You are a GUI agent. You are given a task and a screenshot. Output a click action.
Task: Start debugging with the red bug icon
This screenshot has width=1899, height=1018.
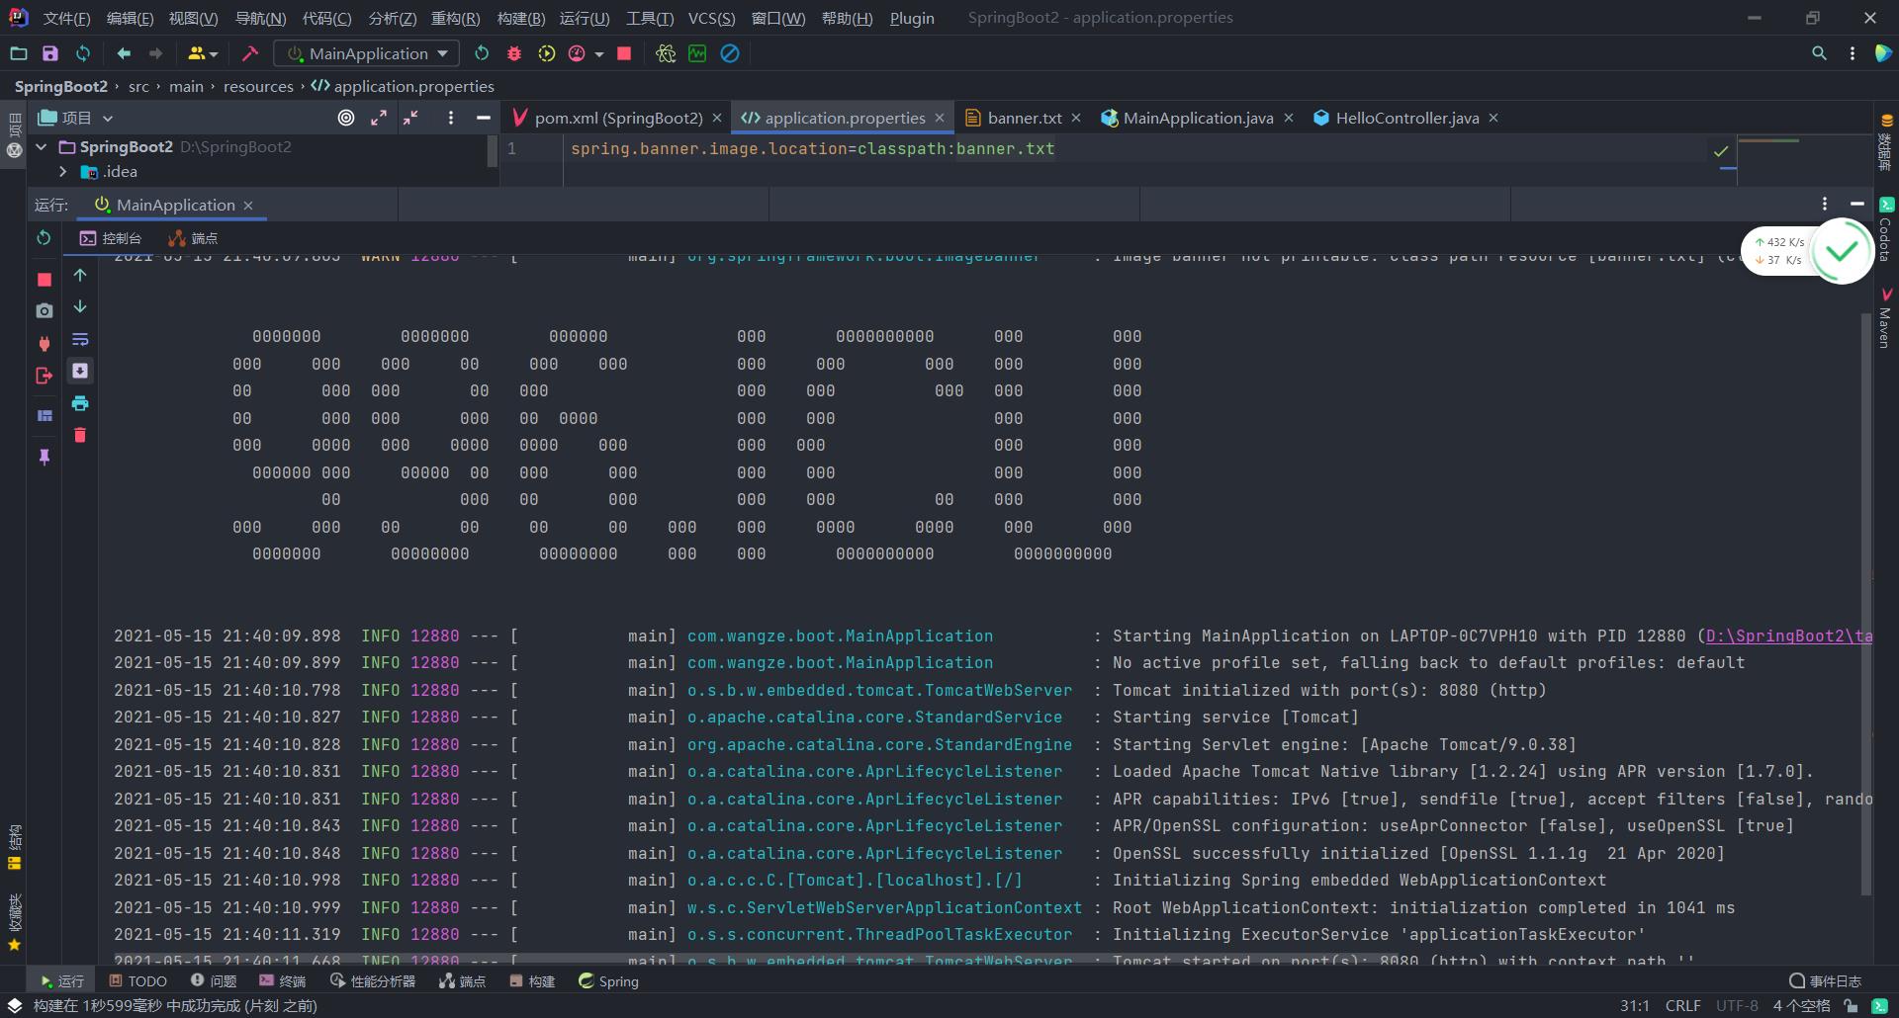[514, 53]
